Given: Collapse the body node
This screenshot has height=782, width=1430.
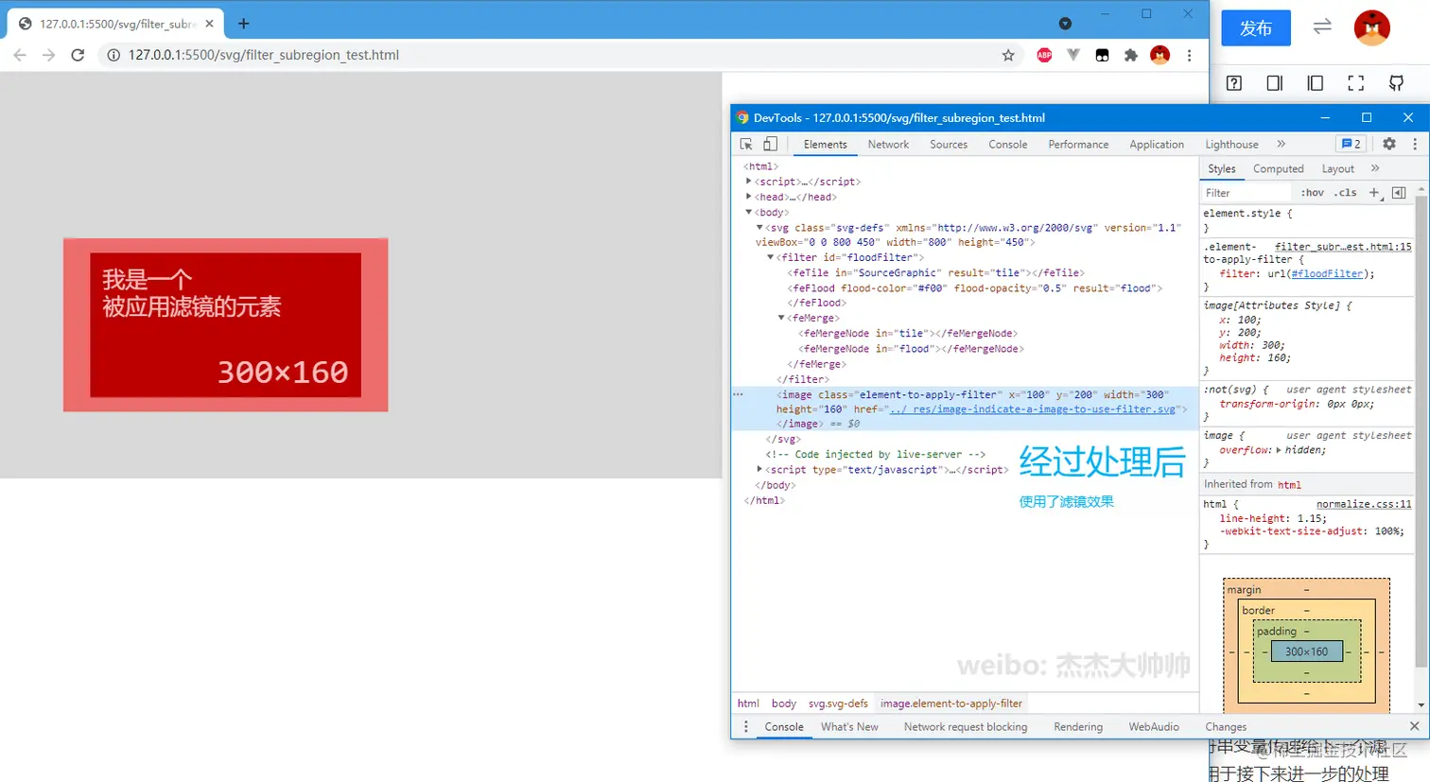Looking at the screenshot, I should coord(748,212).
